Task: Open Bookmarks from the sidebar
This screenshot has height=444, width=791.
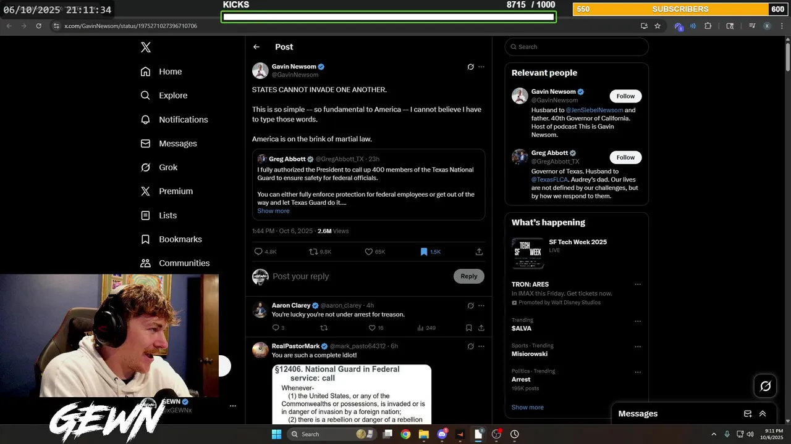Action: click(x=171, y=239)
